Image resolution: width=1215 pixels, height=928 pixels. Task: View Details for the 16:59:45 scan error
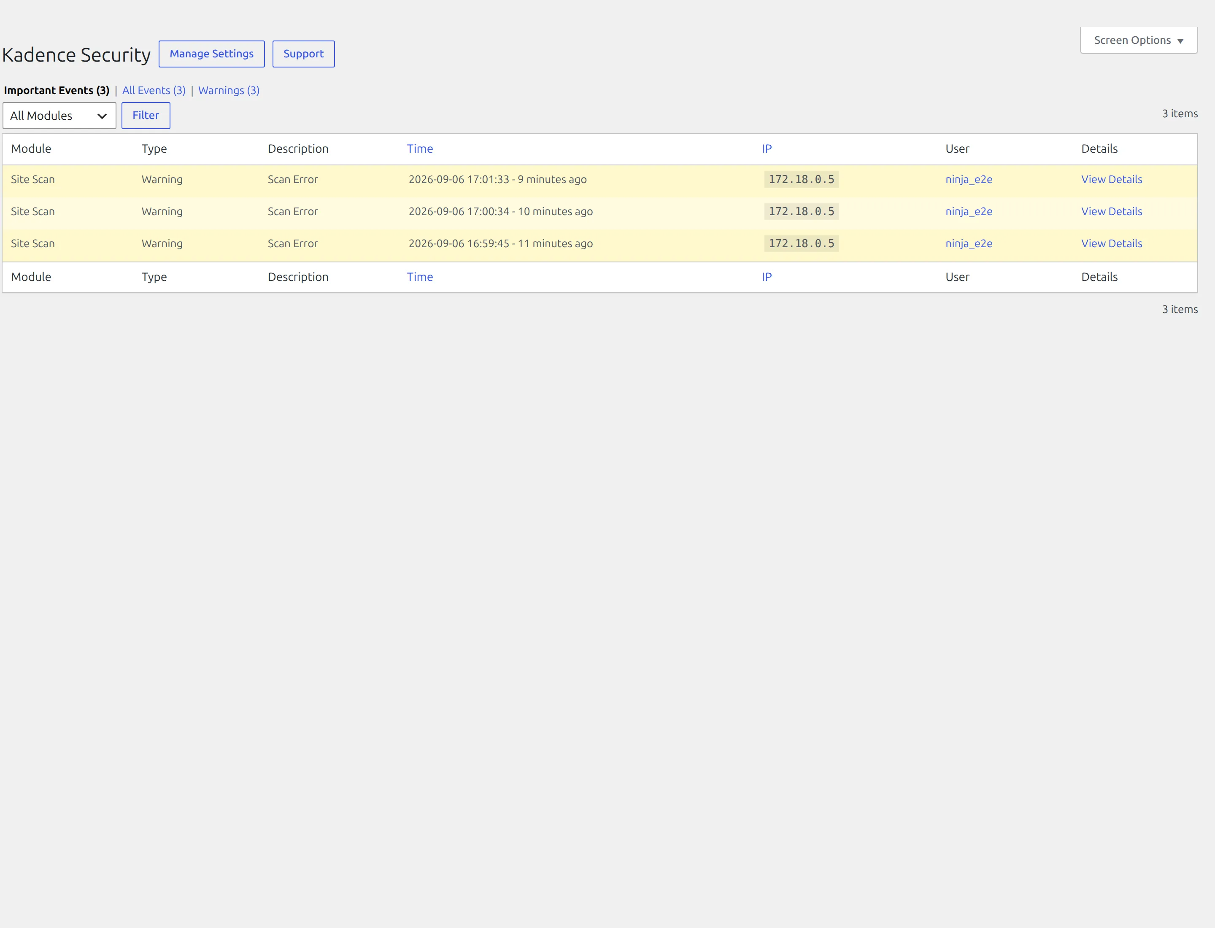point(1112,243)
